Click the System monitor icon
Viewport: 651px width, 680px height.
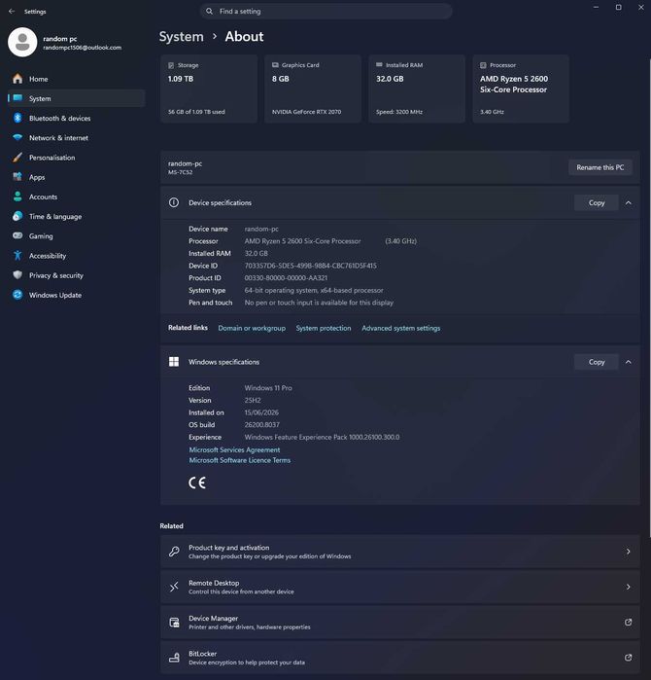(17, 98)
